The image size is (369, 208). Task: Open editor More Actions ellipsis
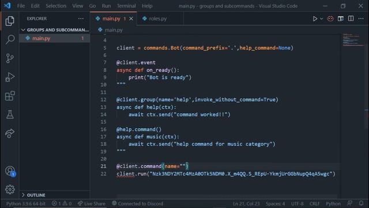point(361,18)
